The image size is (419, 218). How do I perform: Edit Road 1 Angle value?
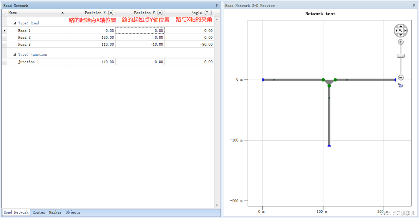189,31
